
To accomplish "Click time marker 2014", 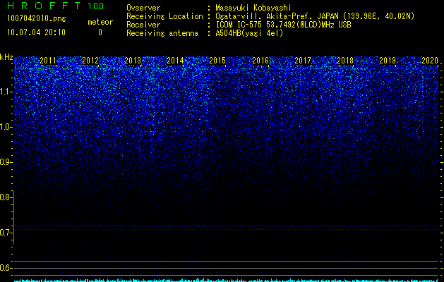I will [x=175, y=61].
